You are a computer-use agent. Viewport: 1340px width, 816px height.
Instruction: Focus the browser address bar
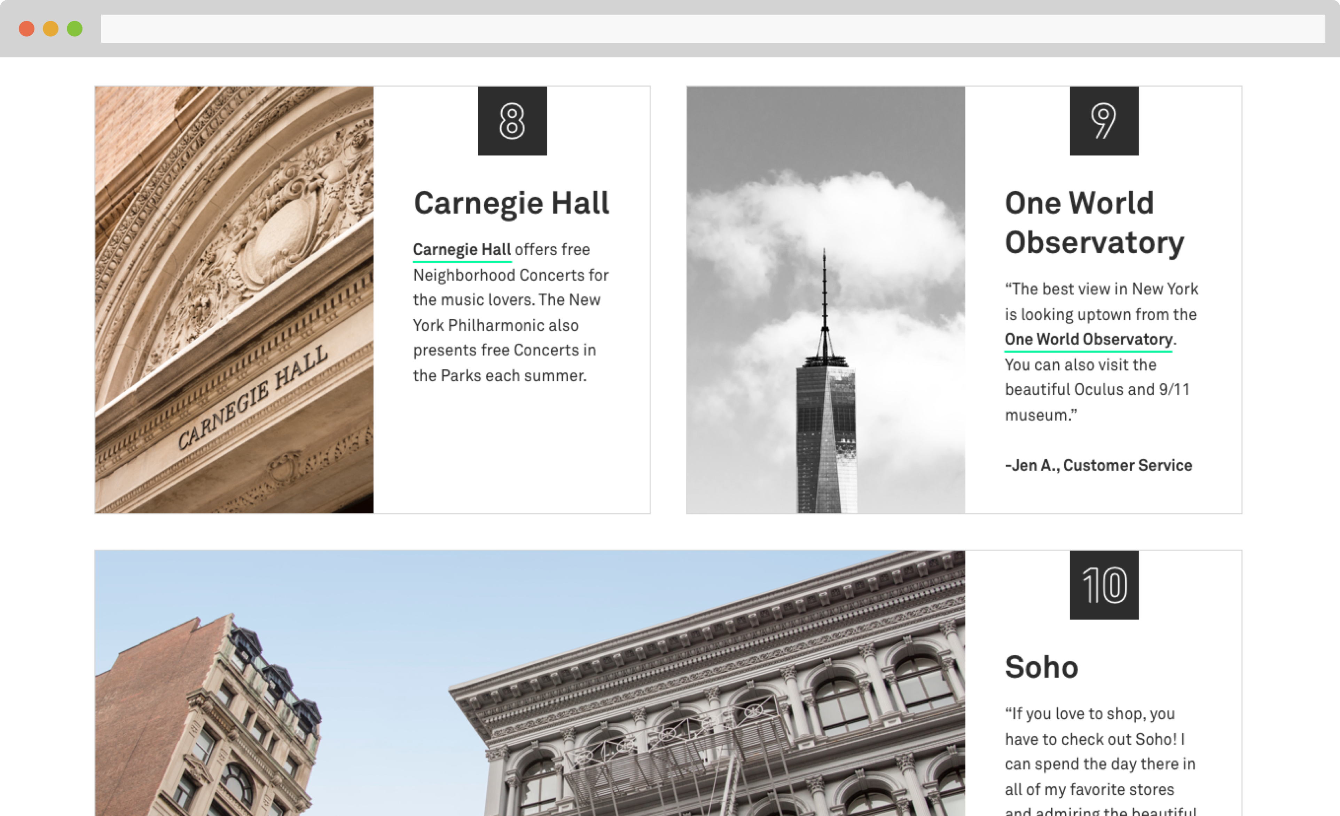point(713,28)
